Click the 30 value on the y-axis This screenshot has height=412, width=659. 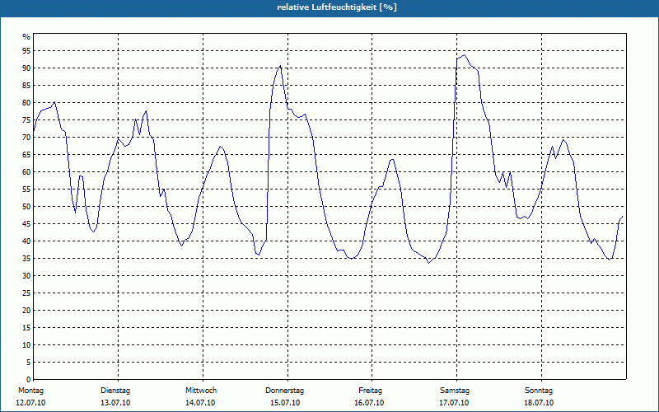(26, 276)
